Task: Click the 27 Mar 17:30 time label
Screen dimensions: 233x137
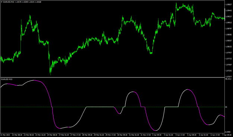Action: pyautogui.click(x=76, y=135)
